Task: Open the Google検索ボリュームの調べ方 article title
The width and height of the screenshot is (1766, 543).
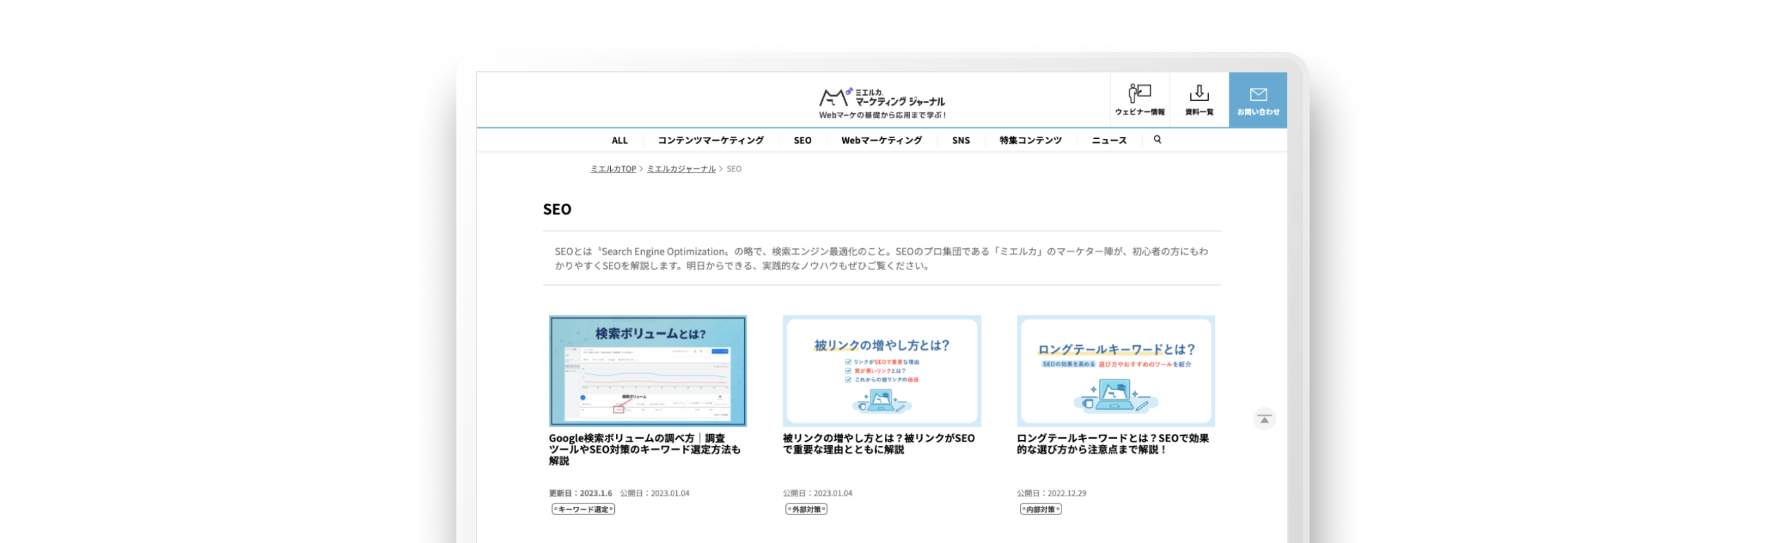Action: click(644, 449)
